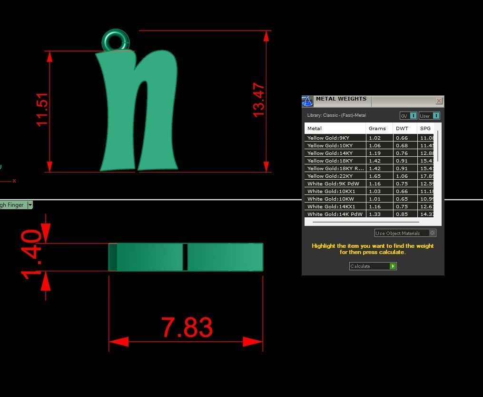Click the Library: Classic-(Fast)-Metal label
The height and width of the screenshot is (397, 483).
tap(336, 115)
